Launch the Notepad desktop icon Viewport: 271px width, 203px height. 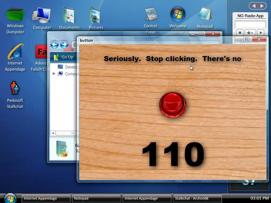coord(205,18)
